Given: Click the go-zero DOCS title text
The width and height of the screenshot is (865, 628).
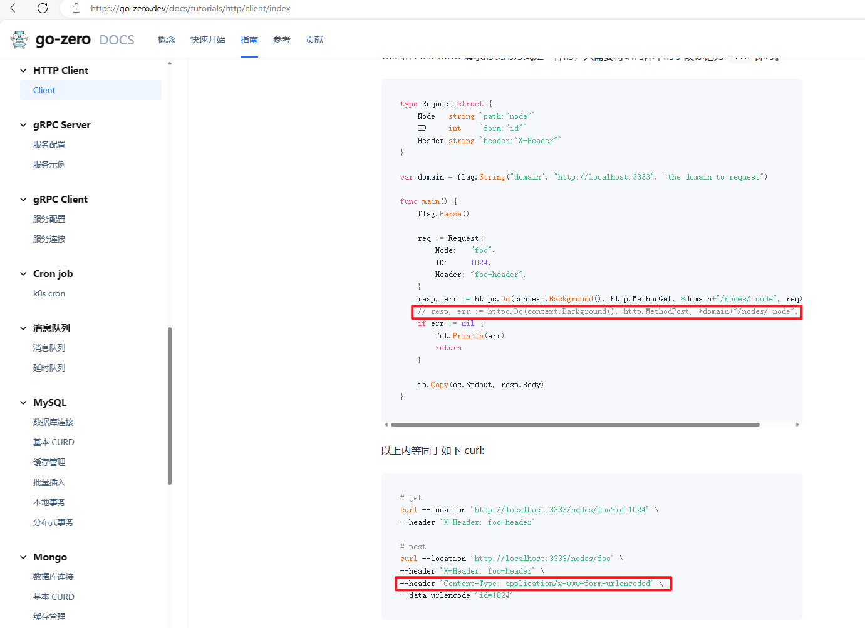Looking at the screenshot, I should click(85, 39).
